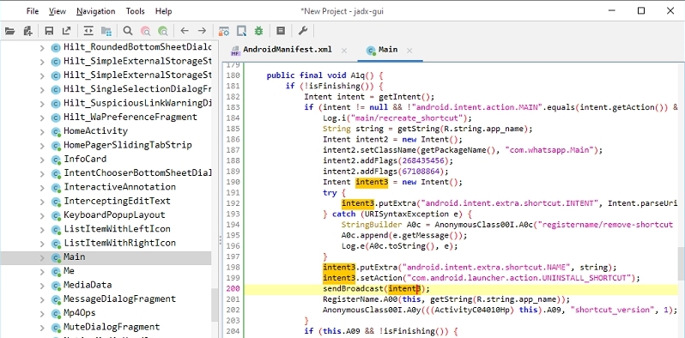Open the Tools menu
This screenshot has height=338, width=685.
coord(136,11)
